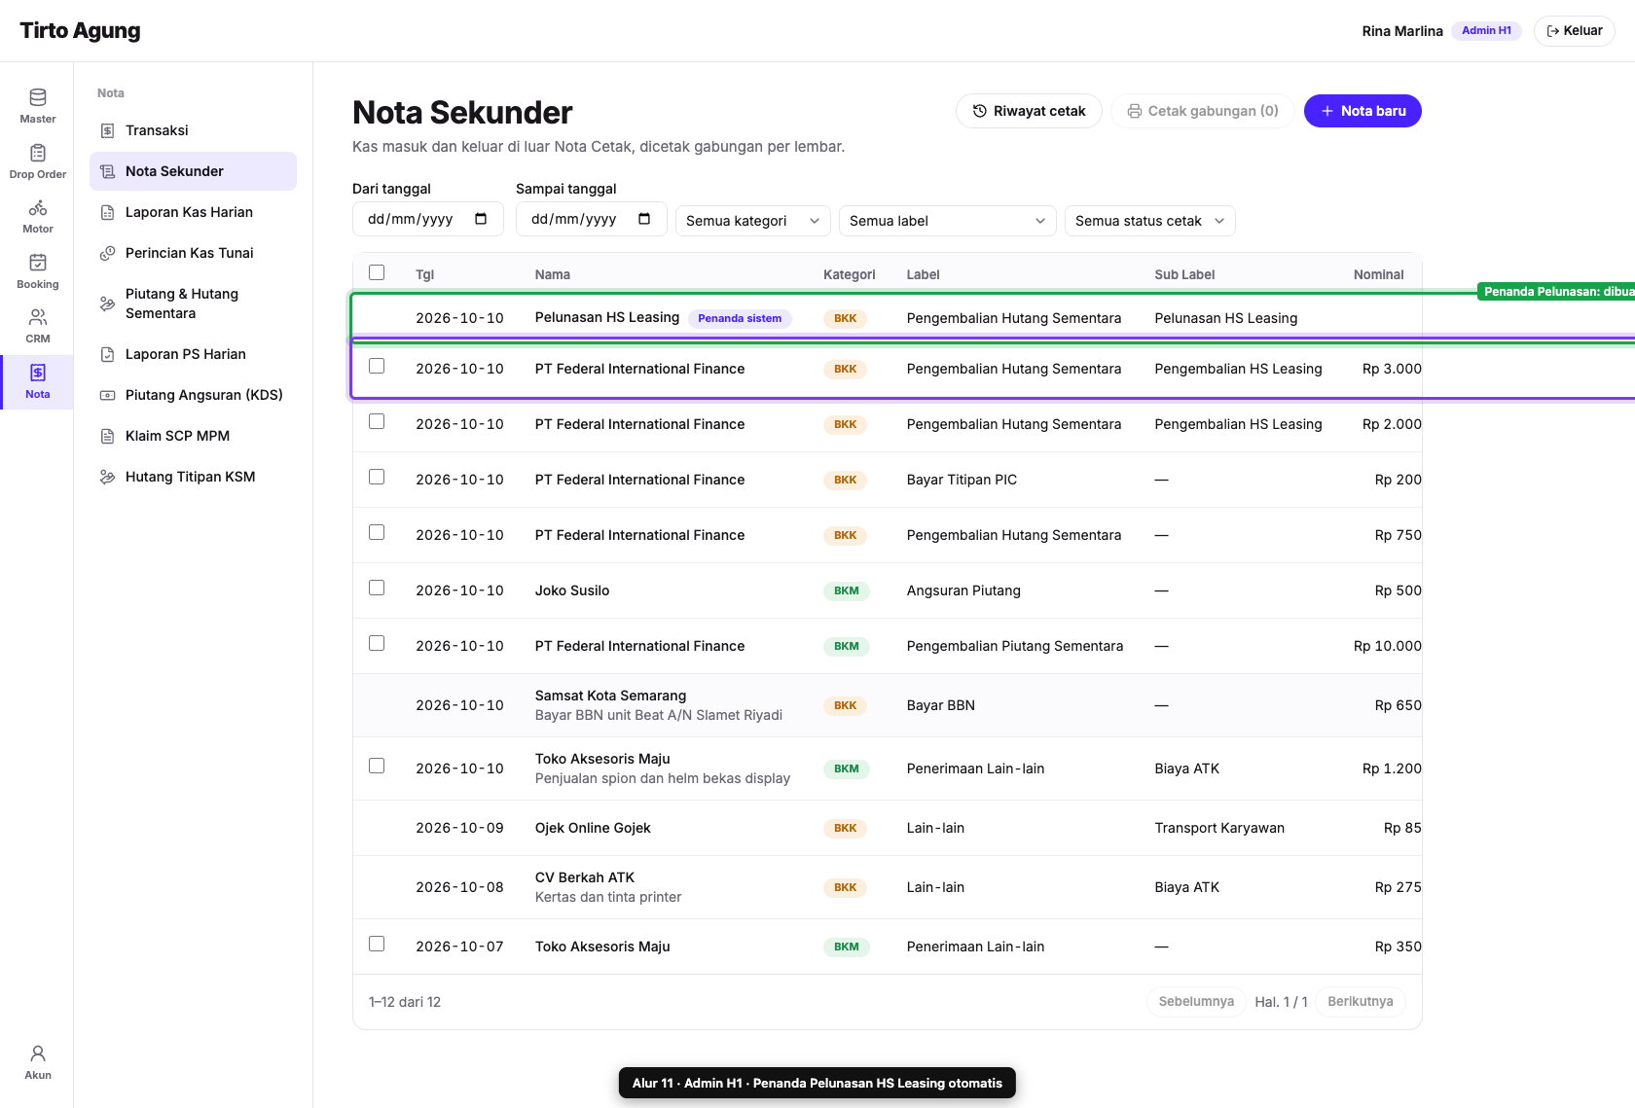Toggle select-all checkbox in table header
The width and height of the screenshot is (1635, 1108).
point(377,272)
